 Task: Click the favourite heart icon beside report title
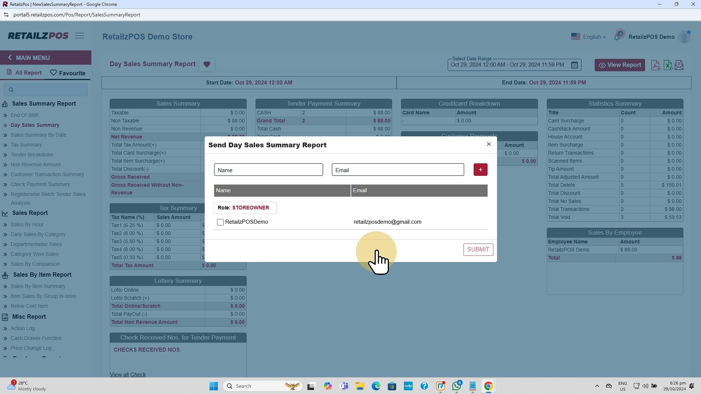(x=206, y=64)
